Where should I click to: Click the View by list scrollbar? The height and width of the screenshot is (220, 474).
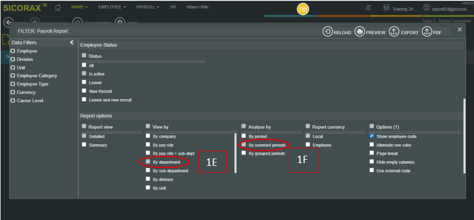(235, 153)
